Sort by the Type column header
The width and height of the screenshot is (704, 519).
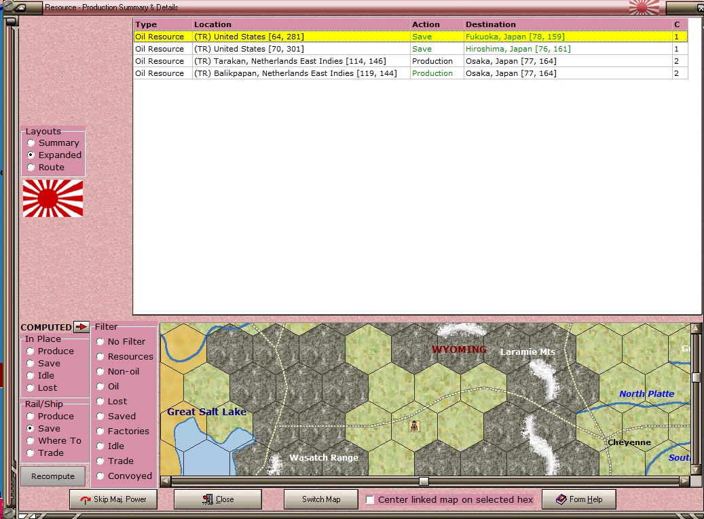[x=163, y=24]
